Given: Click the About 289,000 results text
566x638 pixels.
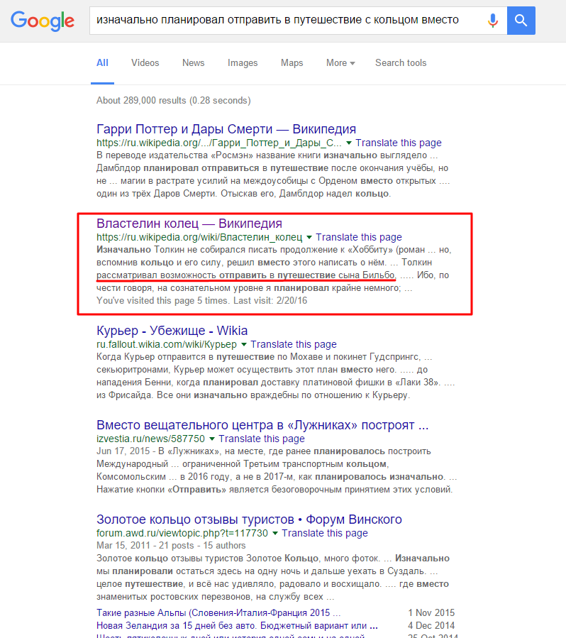Looking at the screenshot, I should pos(173,101).
